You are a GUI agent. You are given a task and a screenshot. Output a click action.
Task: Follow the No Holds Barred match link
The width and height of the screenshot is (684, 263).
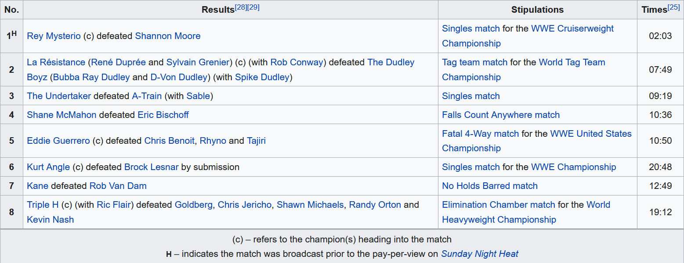[x=490, y=186]
